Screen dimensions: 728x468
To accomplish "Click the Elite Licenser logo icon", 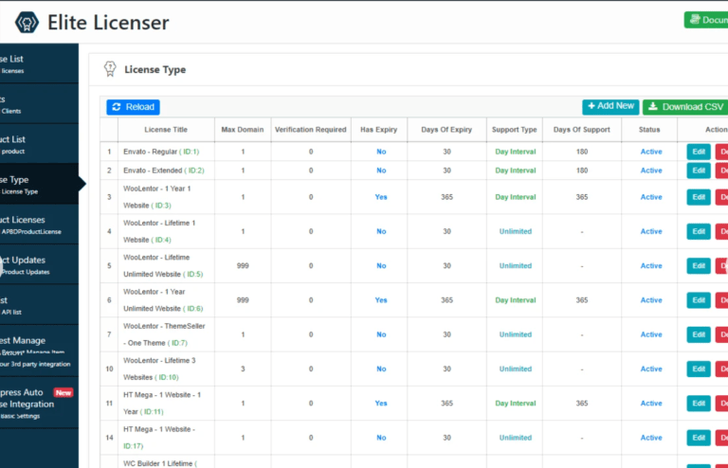I will point(27,23).
